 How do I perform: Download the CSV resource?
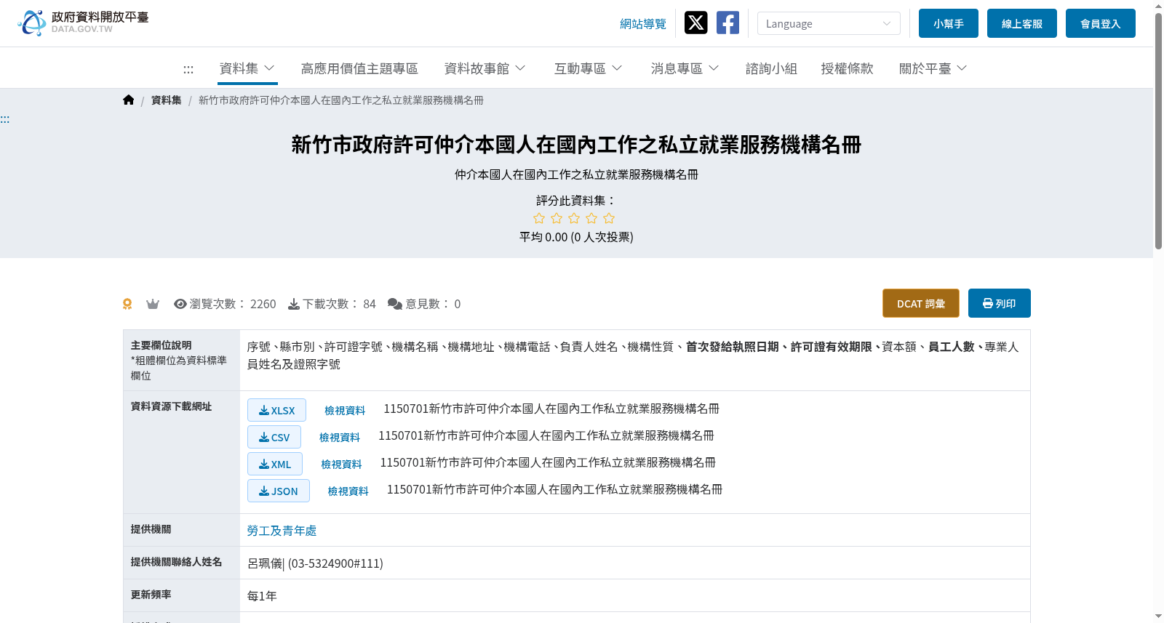point(274,437)
